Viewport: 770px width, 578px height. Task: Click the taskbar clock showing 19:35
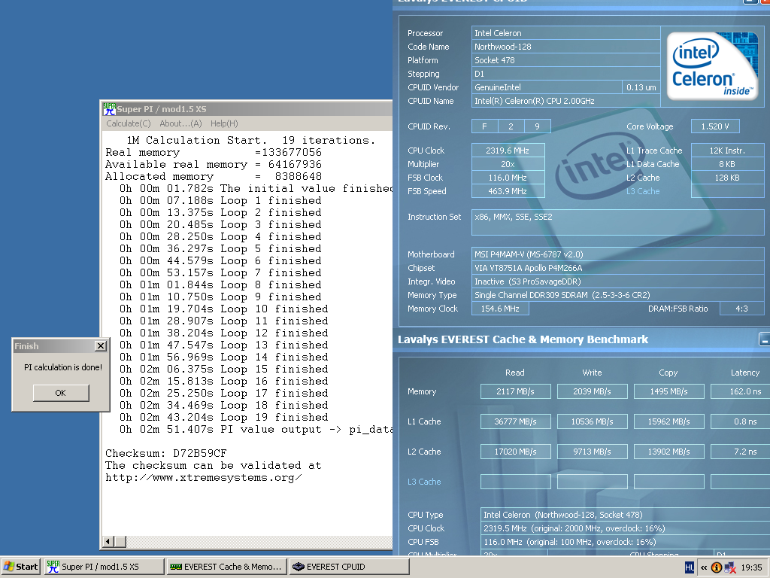[751, 567]
